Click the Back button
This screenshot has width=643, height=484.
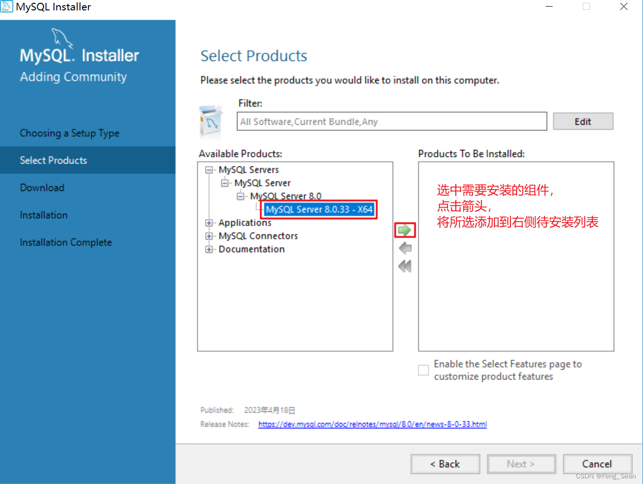445,464
